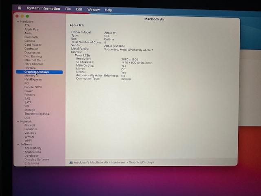The height and width of the screenshot is (196, 261).
Task: Click the Internal connection type value
Action: click(x=126, y=79)
